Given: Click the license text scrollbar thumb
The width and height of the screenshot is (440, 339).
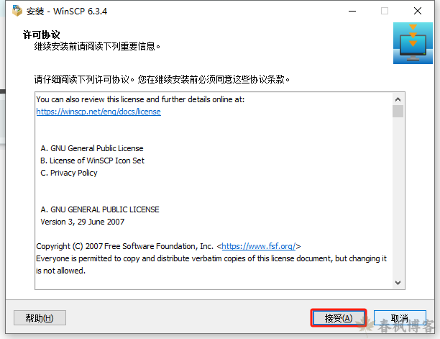Looking at the screenshot, I should tap(398, 112).
